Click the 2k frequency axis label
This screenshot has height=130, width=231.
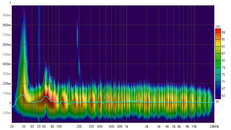click(147, 127)
